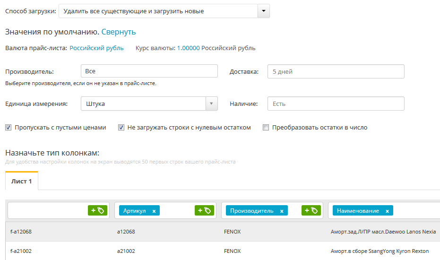Viewport: 440px width, 260px height.
Task: Remove the Производитель column tag
Action: [x=282, y=211]
